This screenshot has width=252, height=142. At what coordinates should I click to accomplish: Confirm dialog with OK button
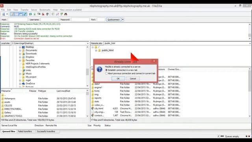pos(118,78)
